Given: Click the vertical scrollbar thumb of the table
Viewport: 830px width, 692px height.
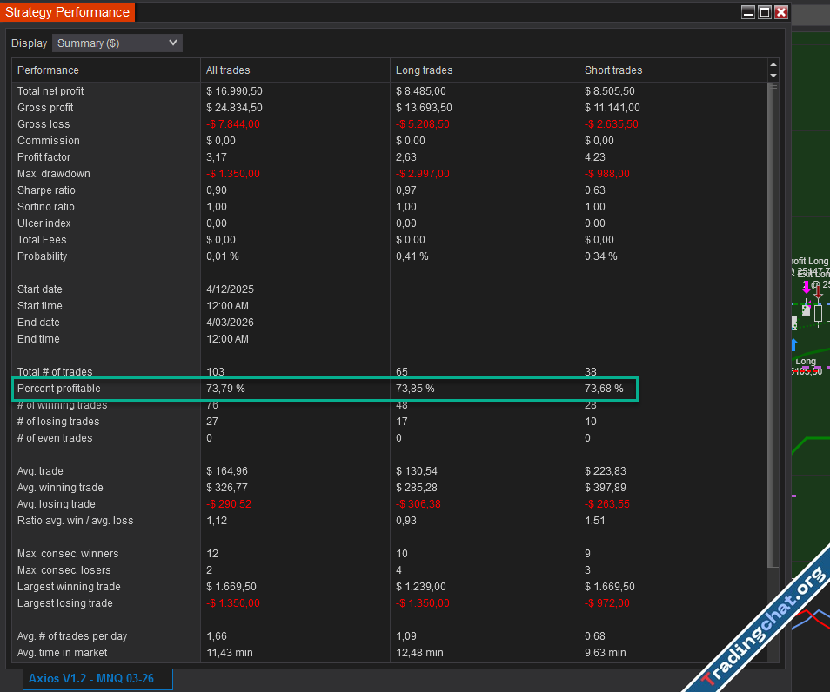Looking at the screenshot, I should [773, 322].
